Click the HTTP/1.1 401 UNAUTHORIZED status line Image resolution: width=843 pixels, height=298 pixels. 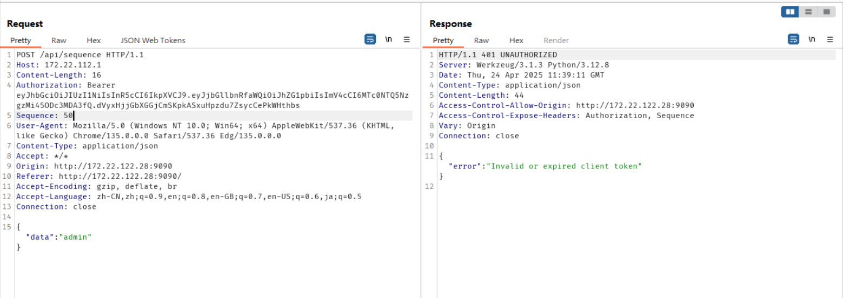[498, 55]
